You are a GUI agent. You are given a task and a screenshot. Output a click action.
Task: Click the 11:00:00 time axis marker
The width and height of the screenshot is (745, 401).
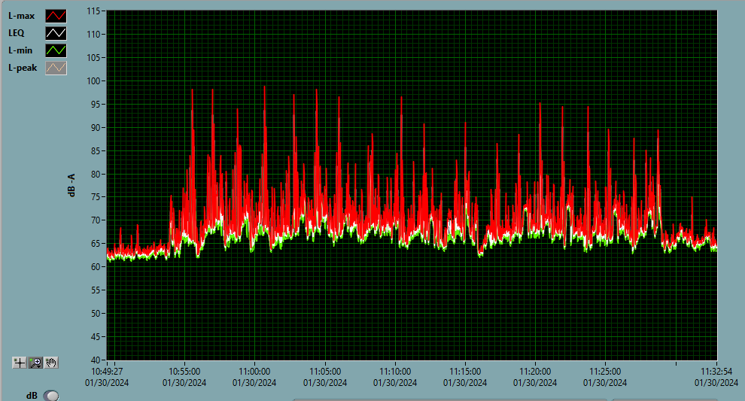[254, 371]
